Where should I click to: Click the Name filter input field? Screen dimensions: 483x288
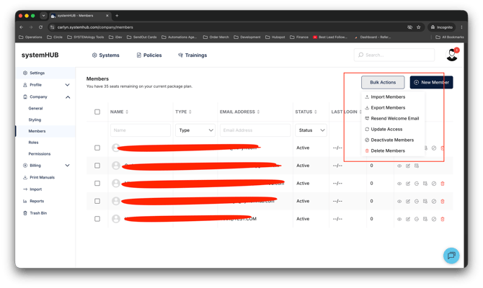[141, 130]
